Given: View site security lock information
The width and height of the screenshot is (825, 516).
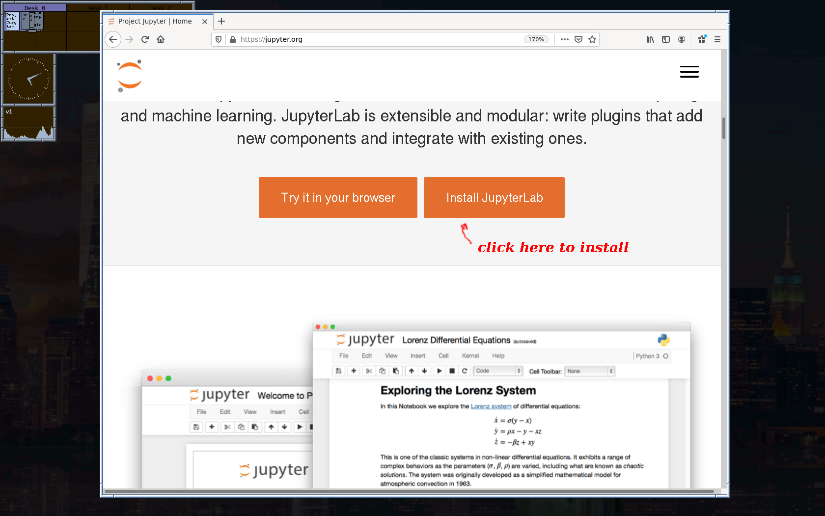Looking at the screenshot, I should coord(233,39).
